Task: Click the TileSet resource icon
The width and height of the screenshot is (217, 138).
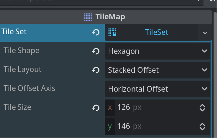Action: (x=112, y=32)
